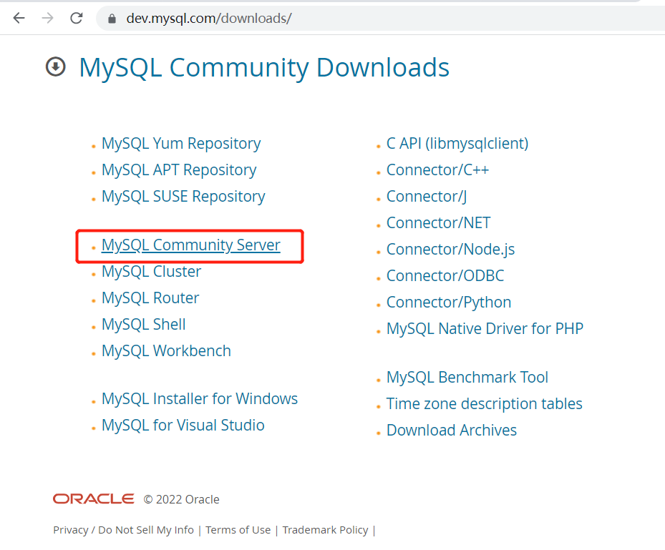Open MySQL Native Driver for PHP link

coord(485,329)
